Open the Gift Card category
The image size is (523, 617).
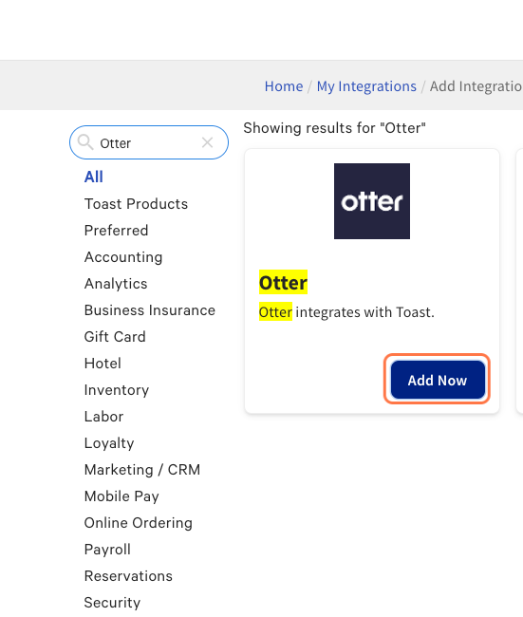(115, 337)
